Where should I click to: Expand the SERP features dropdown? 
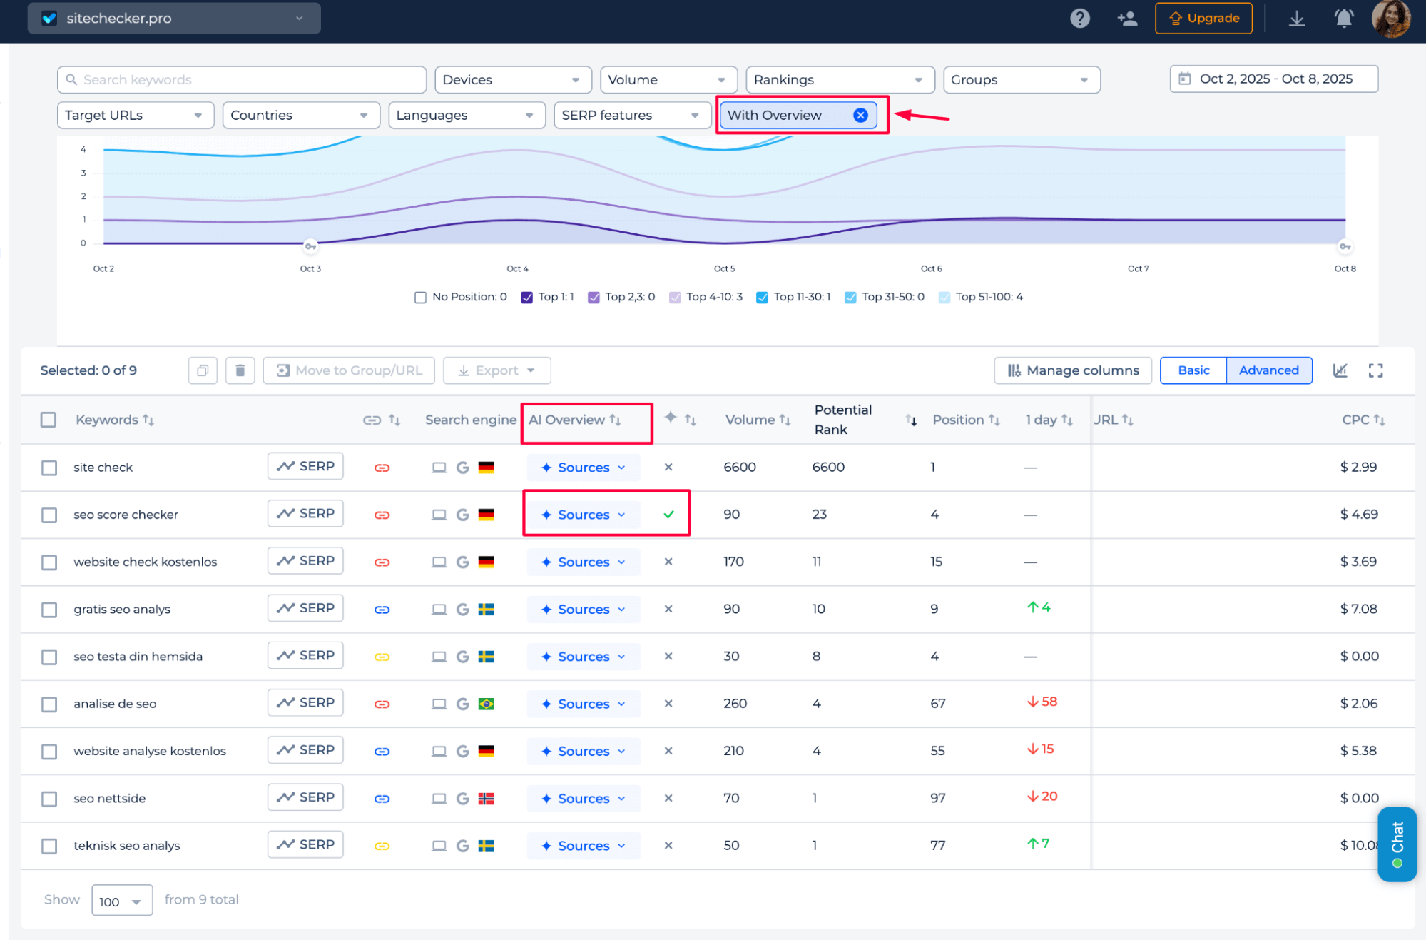tap(631, 116)
